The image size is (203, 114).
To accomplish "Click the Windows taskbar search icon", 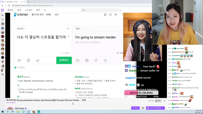I will (8, 112).
